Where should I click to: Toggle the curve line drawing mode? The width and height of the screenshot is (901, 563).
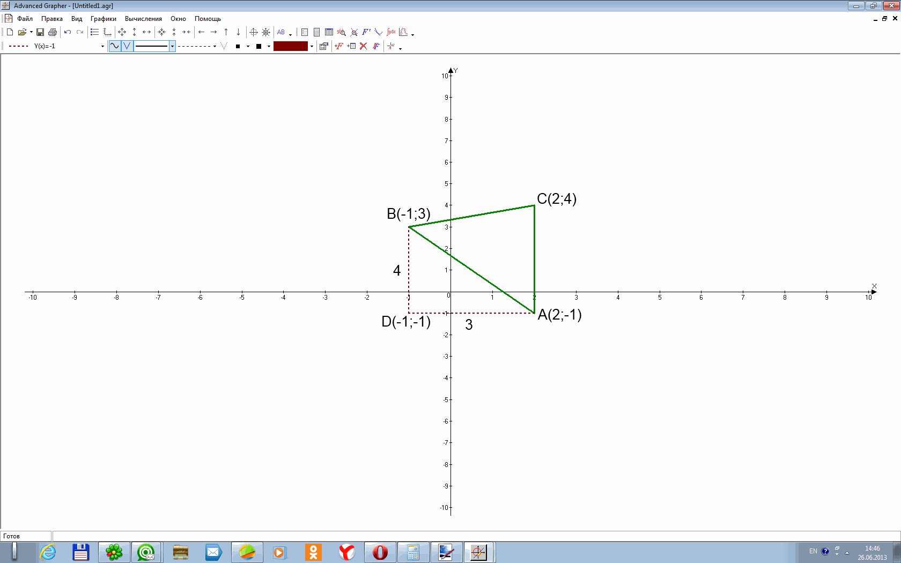click(115, 46)
